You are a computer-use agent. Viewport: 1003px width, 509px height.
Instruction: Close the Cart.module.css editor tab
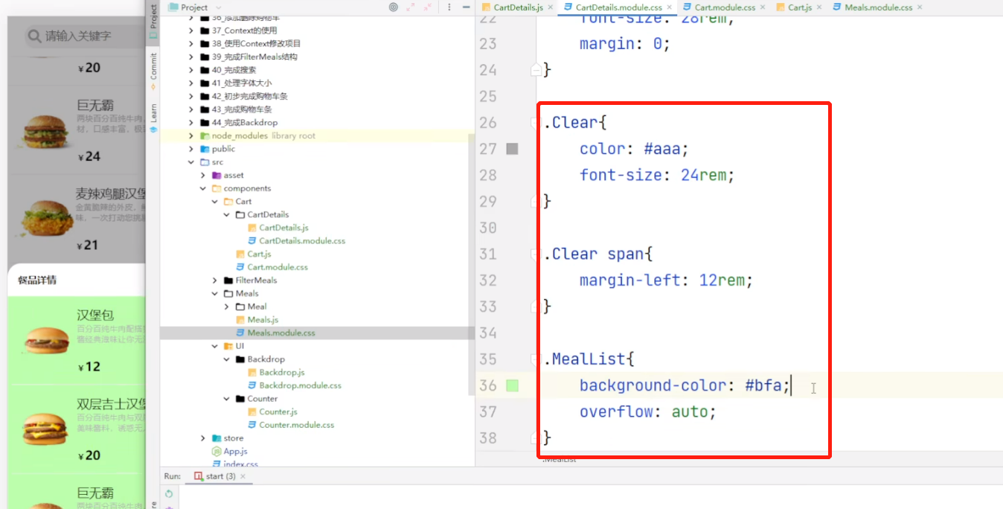[761, 7]
